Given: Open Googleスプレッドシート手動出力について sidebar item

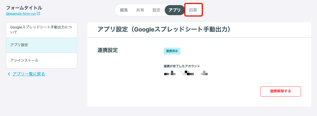Looking at the screenshot, I should pos(42,30).
